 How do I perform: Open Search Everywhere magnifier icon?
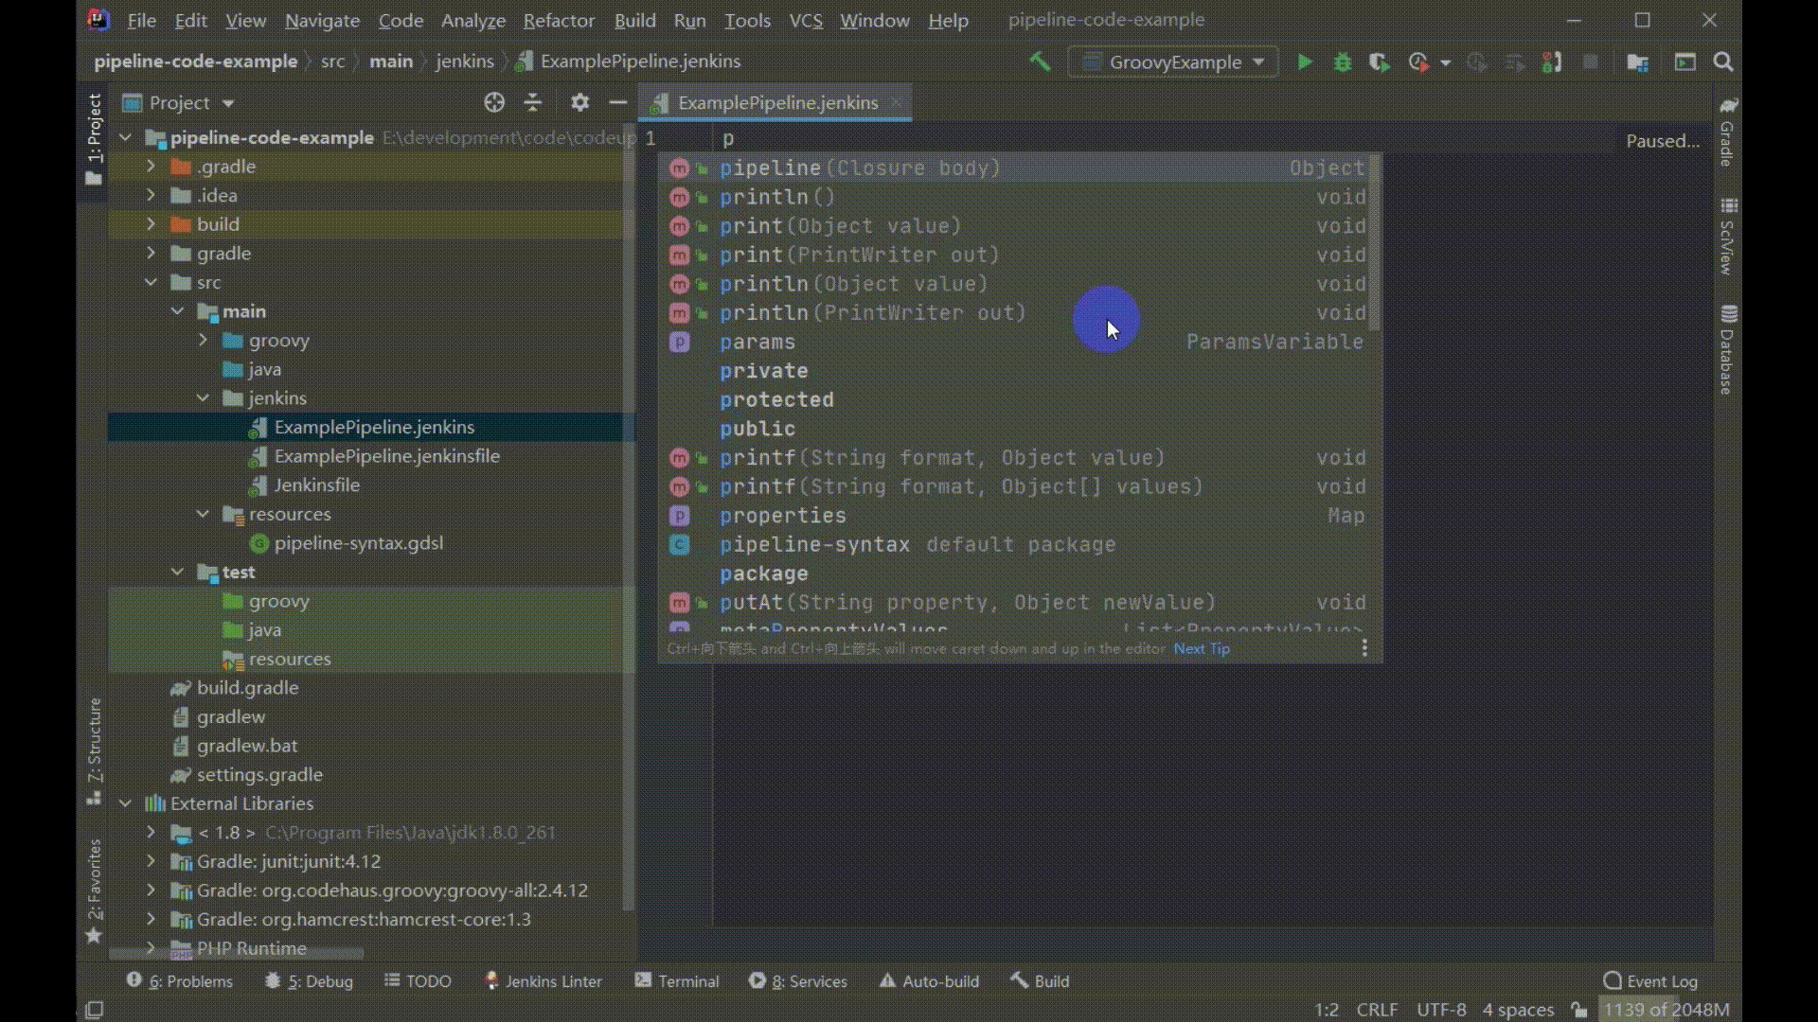click(x=1723, y=62)
